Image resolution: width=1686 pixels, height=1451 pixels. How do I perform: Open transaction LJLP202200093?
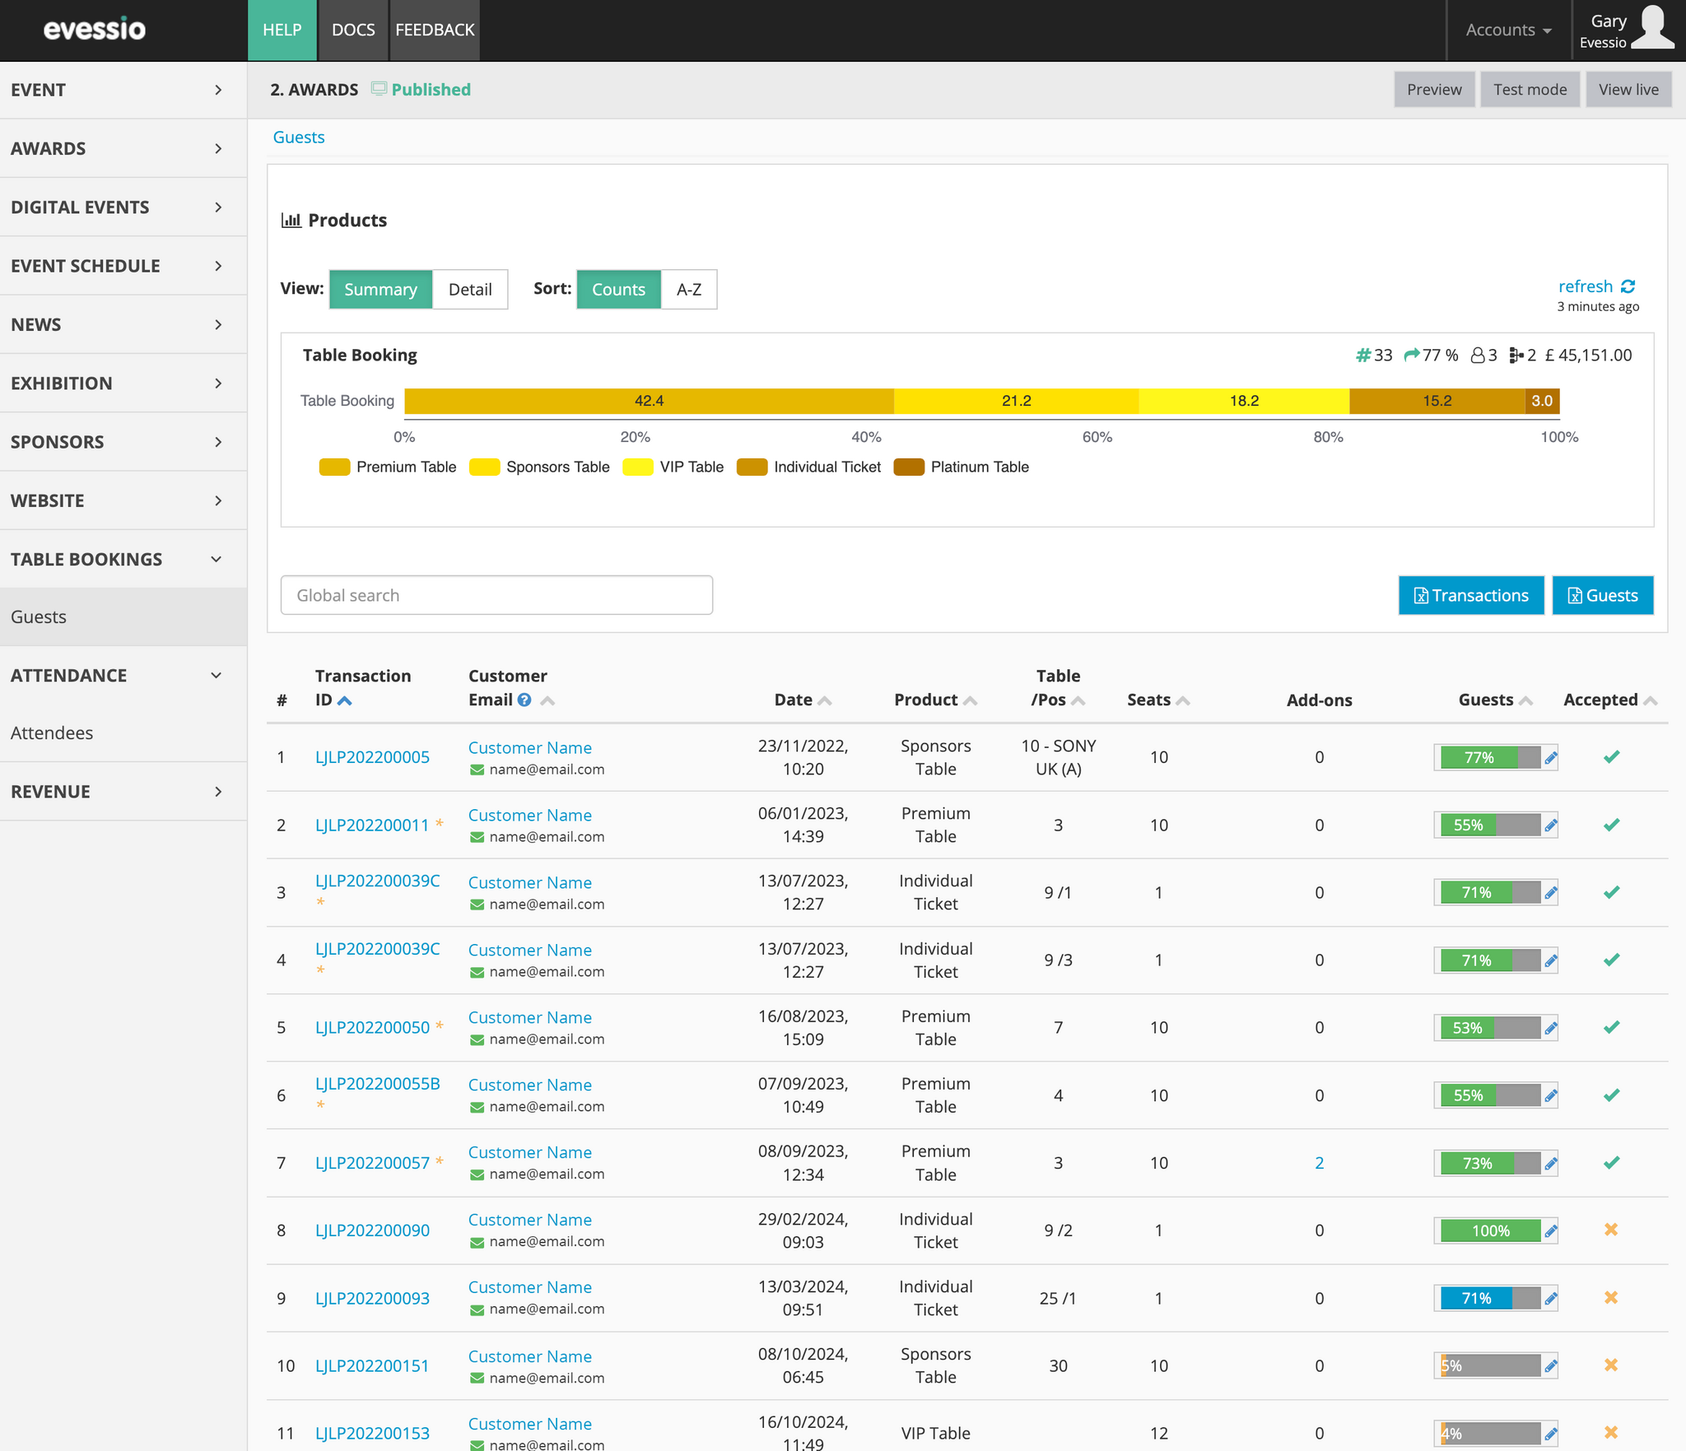(x=372, y=1298)
